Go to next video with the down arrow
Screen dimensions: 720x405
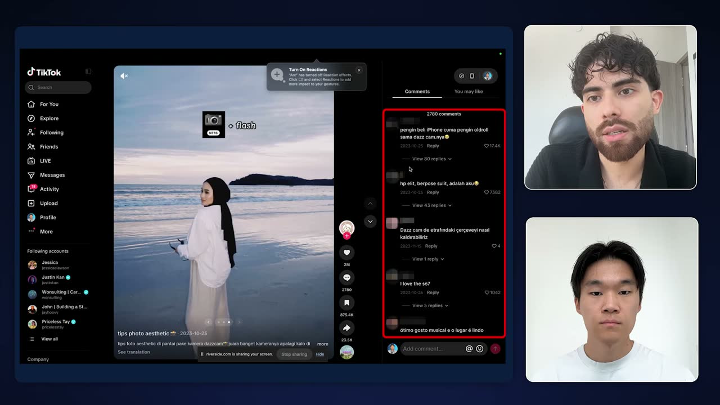(370, 222)
